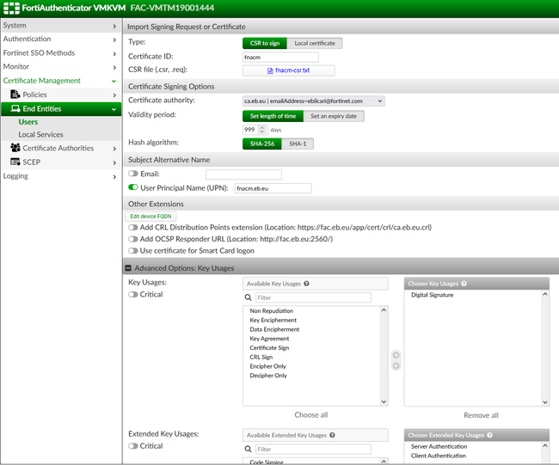Click the validity days spinner arrows
Image resolution: width=559 pixels, height=465 pixels.
(x=262, y=130)
